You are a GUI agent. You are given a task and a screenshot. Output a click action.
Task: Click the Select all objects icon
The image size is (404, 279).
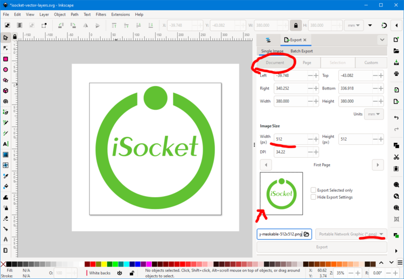8,25
